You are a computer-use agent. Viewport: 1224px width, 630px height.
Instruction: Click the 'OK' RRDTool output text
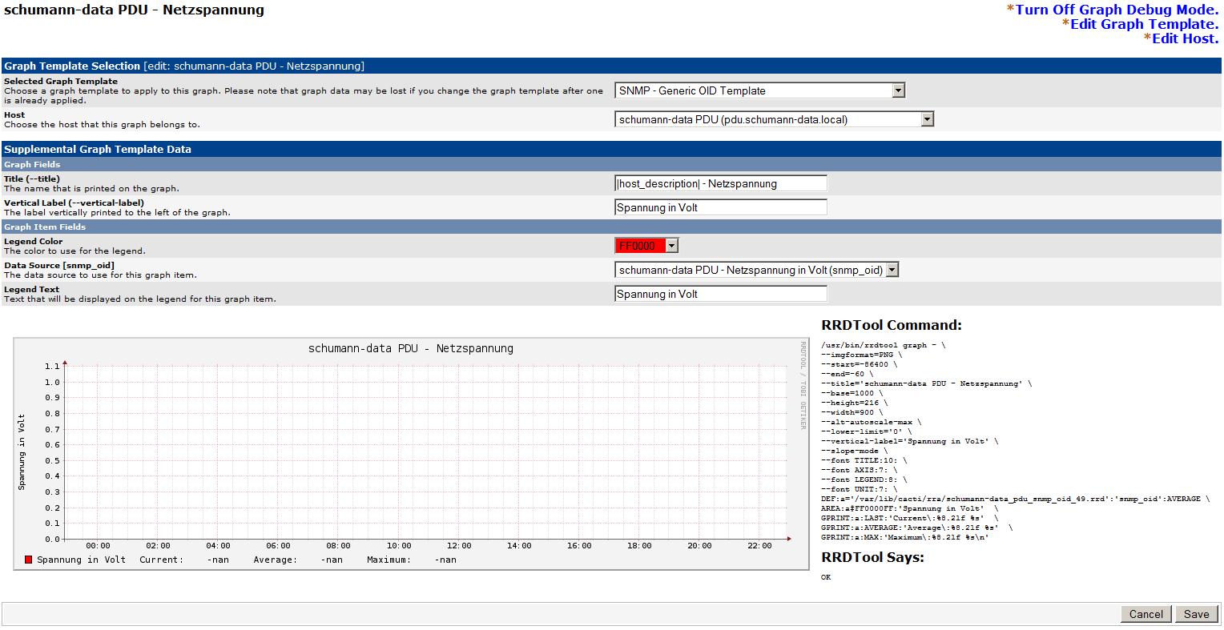point(826,577)
